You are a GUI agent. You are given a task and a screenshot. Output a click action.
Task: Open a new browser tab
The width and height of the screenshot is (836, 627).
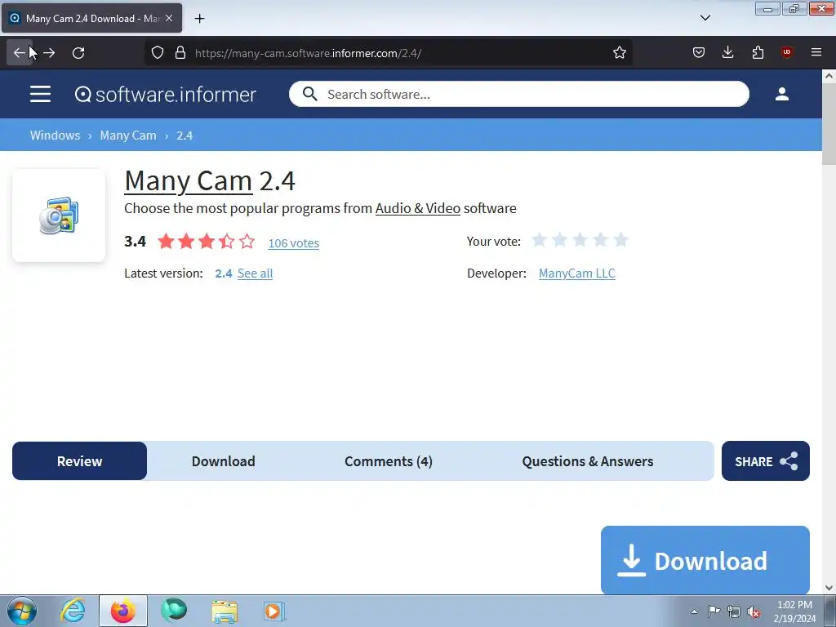199,19
